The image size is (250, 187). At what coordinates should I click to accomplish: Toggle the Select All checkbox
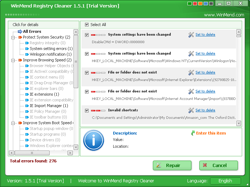(x=87, y=25)
